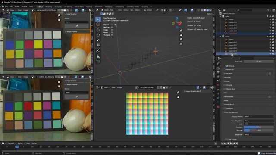Collapse the asam collection in outliner
The image size is (276, 155).
point(220,37)
